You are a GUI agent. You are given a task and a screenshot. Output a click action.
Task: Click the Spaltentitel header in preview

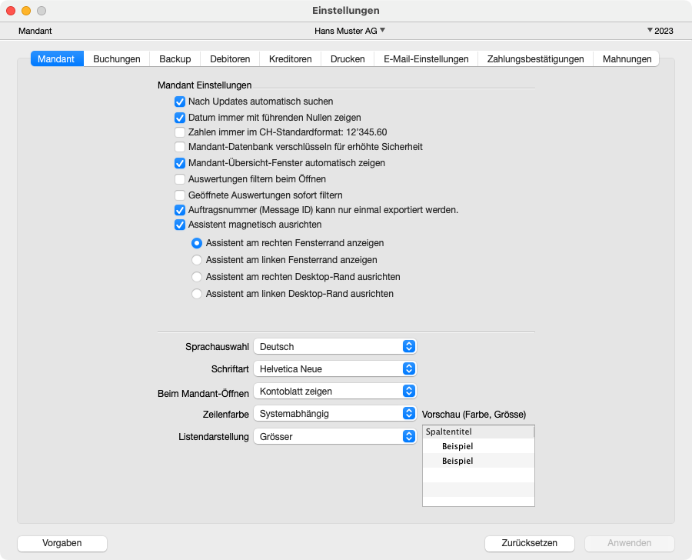coord(478,432)
